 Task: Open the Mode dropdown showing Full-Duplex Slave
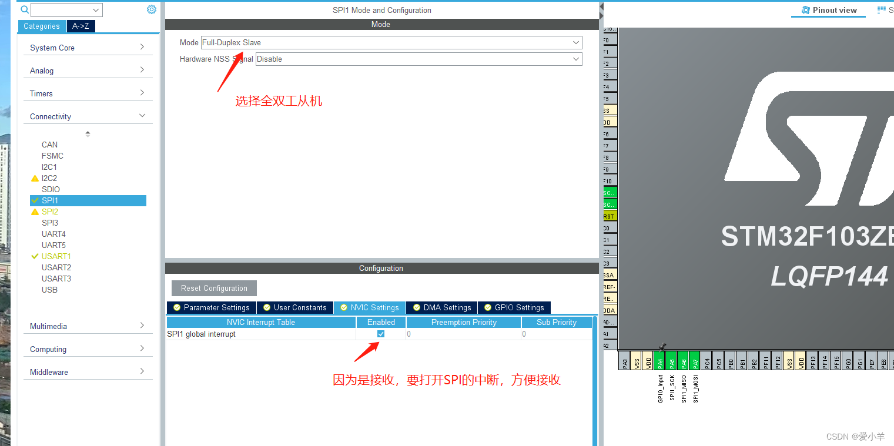(x=391, y=42)
